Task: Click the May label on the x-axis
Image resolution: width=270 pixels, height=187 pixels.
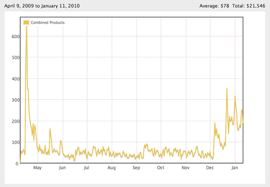Action: [x=37, y=168]
